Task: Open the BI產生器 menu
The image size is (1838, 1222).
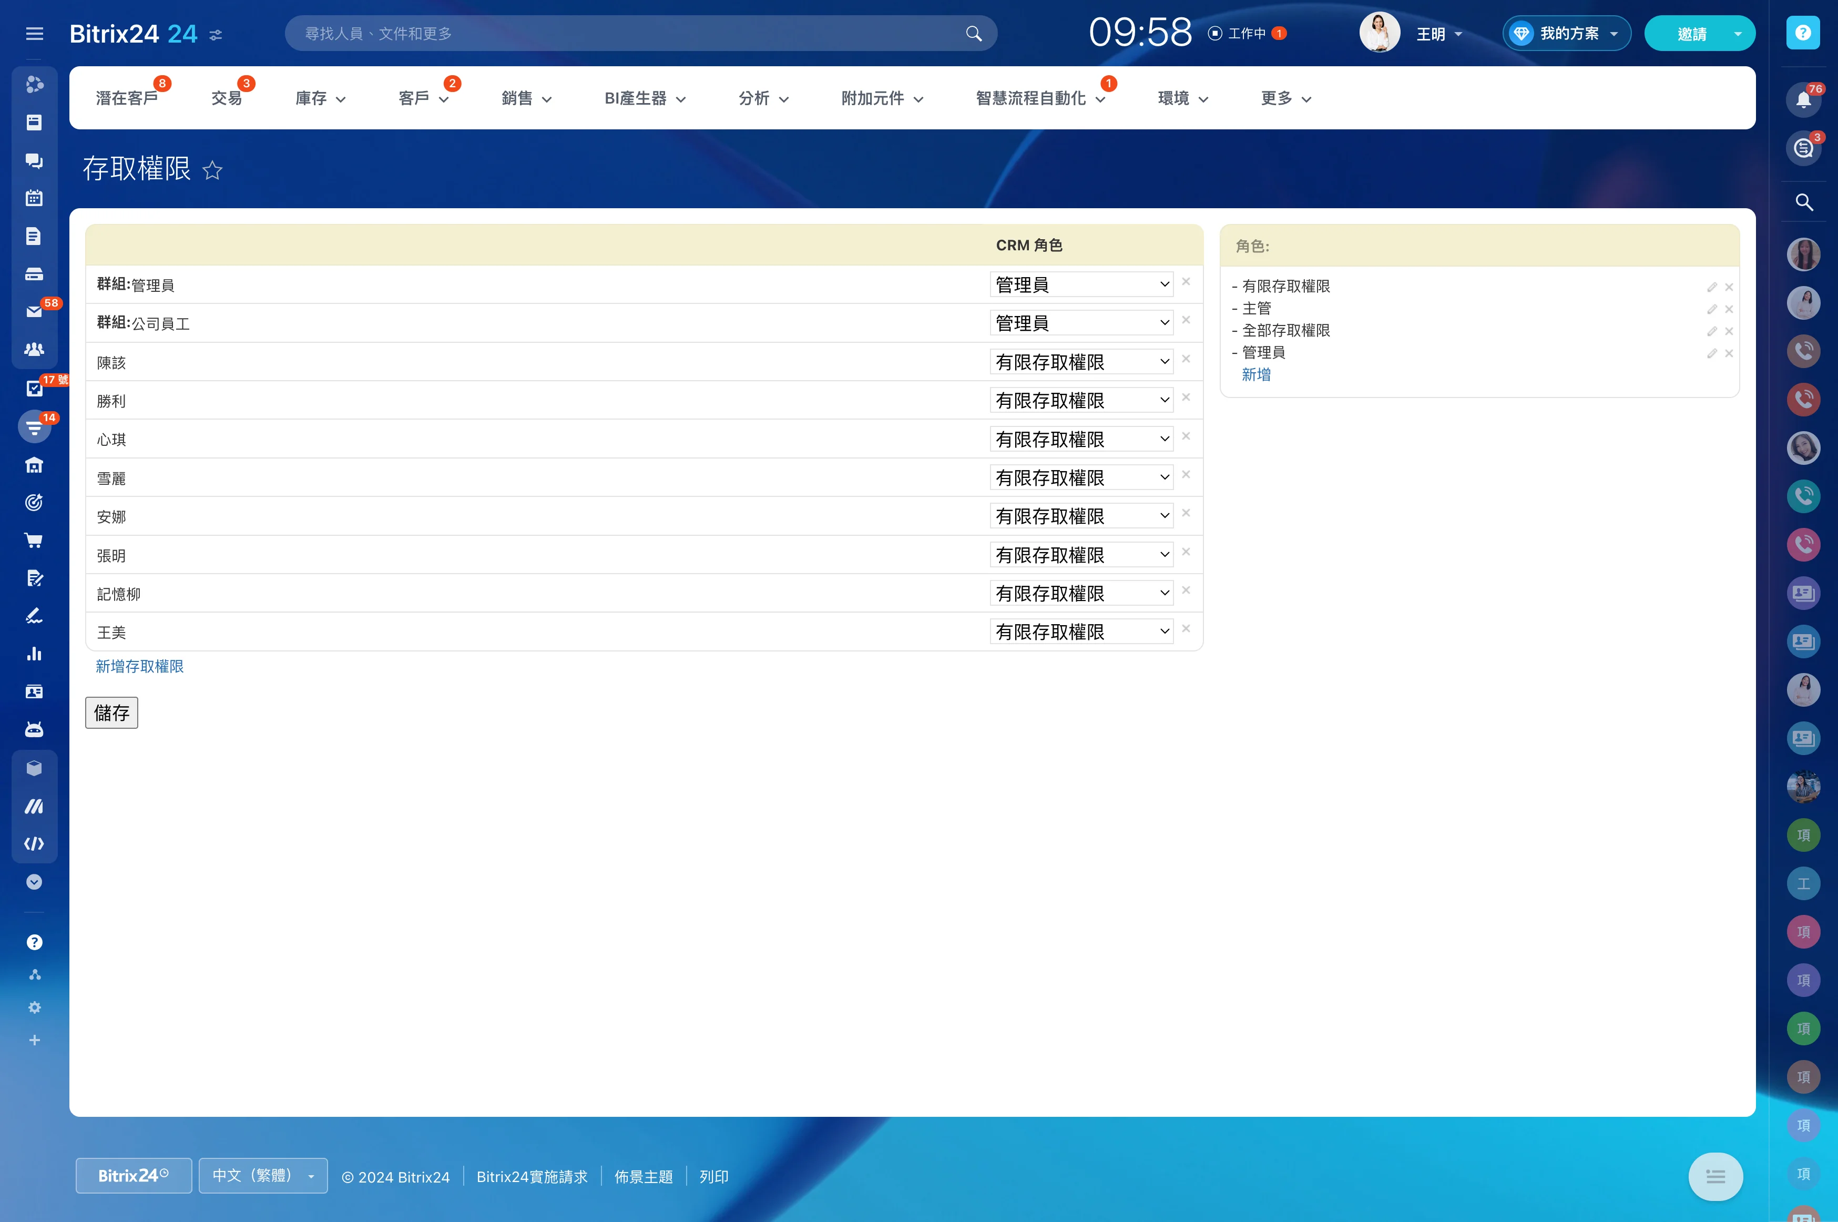Action: [x=645, y=98]
